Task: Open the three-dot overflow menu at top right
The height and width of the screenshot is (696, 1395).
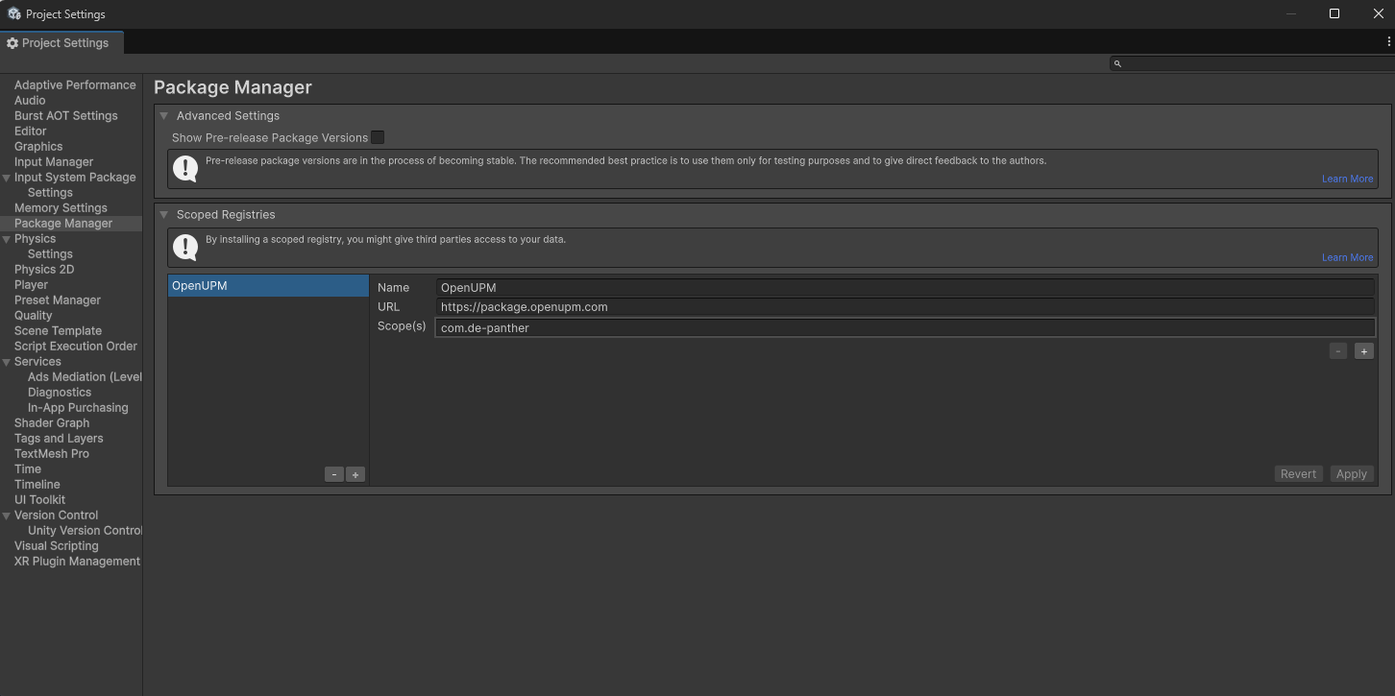Action: point(1388,39)
